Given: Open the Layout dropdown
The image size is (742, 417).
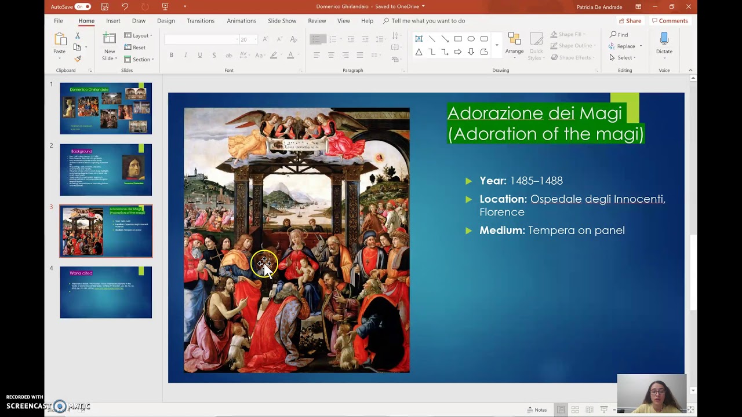Looking at the screenshot, I should coord(139,35).
